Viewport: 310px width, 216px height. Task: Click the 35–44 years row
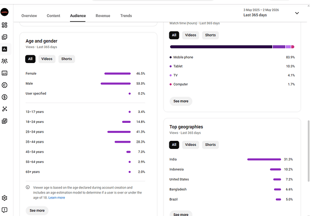pyautogui.click(x=85, y=142)
